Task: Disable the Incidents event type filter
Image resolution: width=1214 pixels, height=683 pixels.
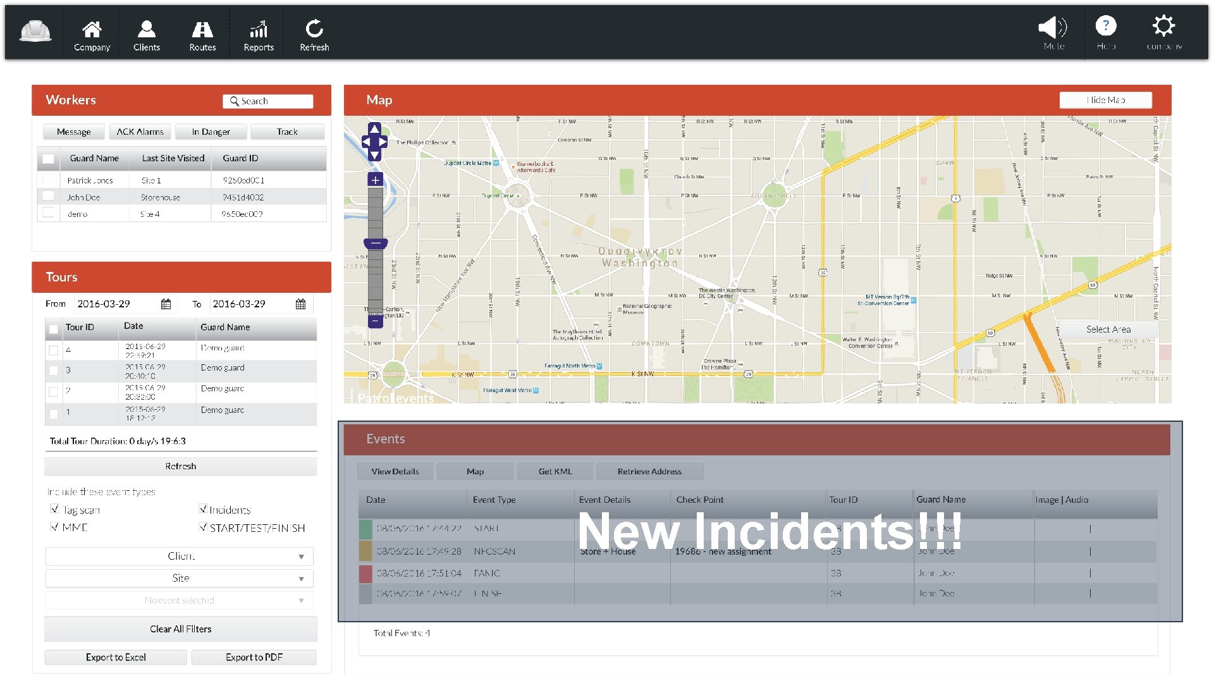Action: [x=203, y=508]
